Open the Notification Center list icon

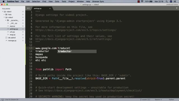coord(175,1)
